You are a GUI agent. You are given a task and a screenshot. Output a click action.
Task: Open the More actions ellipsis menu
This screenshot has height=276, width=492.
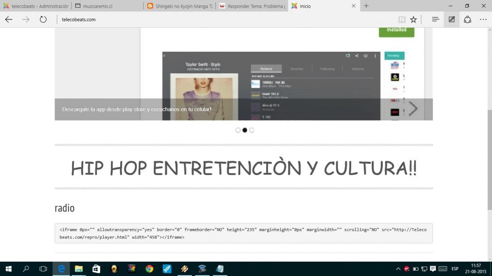pos(483,19)
